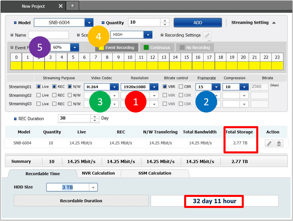Select the Continuous recording mode button
293x221 pixels.
(158, 48)
